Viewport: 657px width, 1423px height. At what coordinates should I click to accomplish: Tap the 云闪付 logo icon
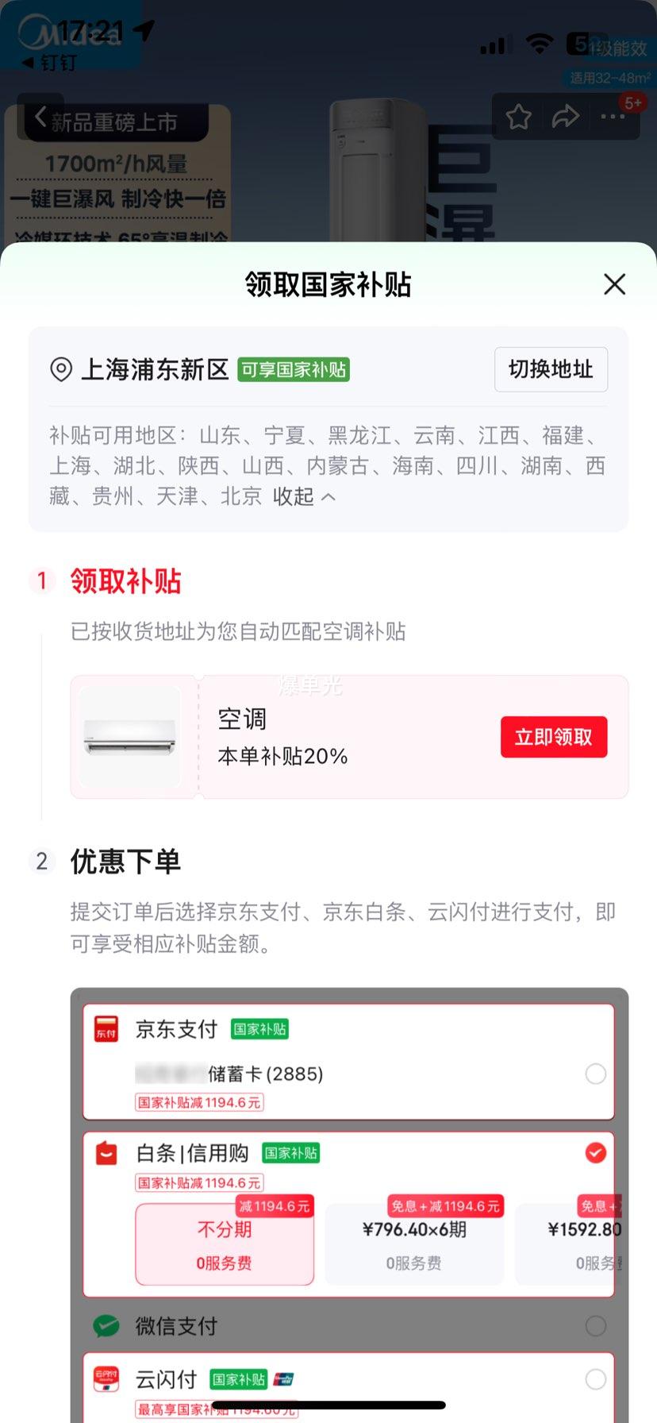pyautogui.click(x=106, y=1379)
